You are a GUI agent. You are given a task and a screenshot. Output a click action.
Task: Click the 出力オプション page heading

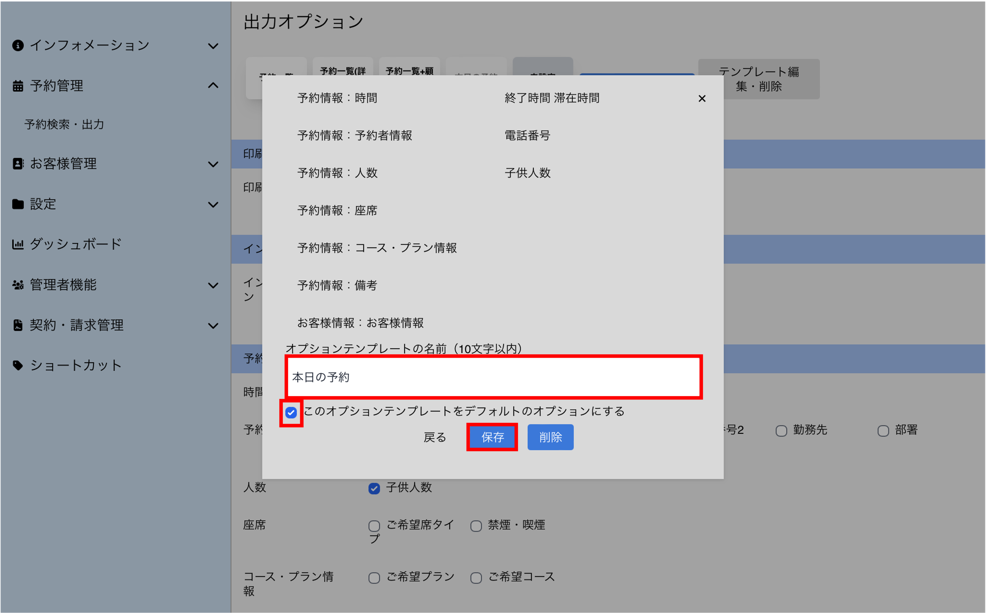(303, 21)
